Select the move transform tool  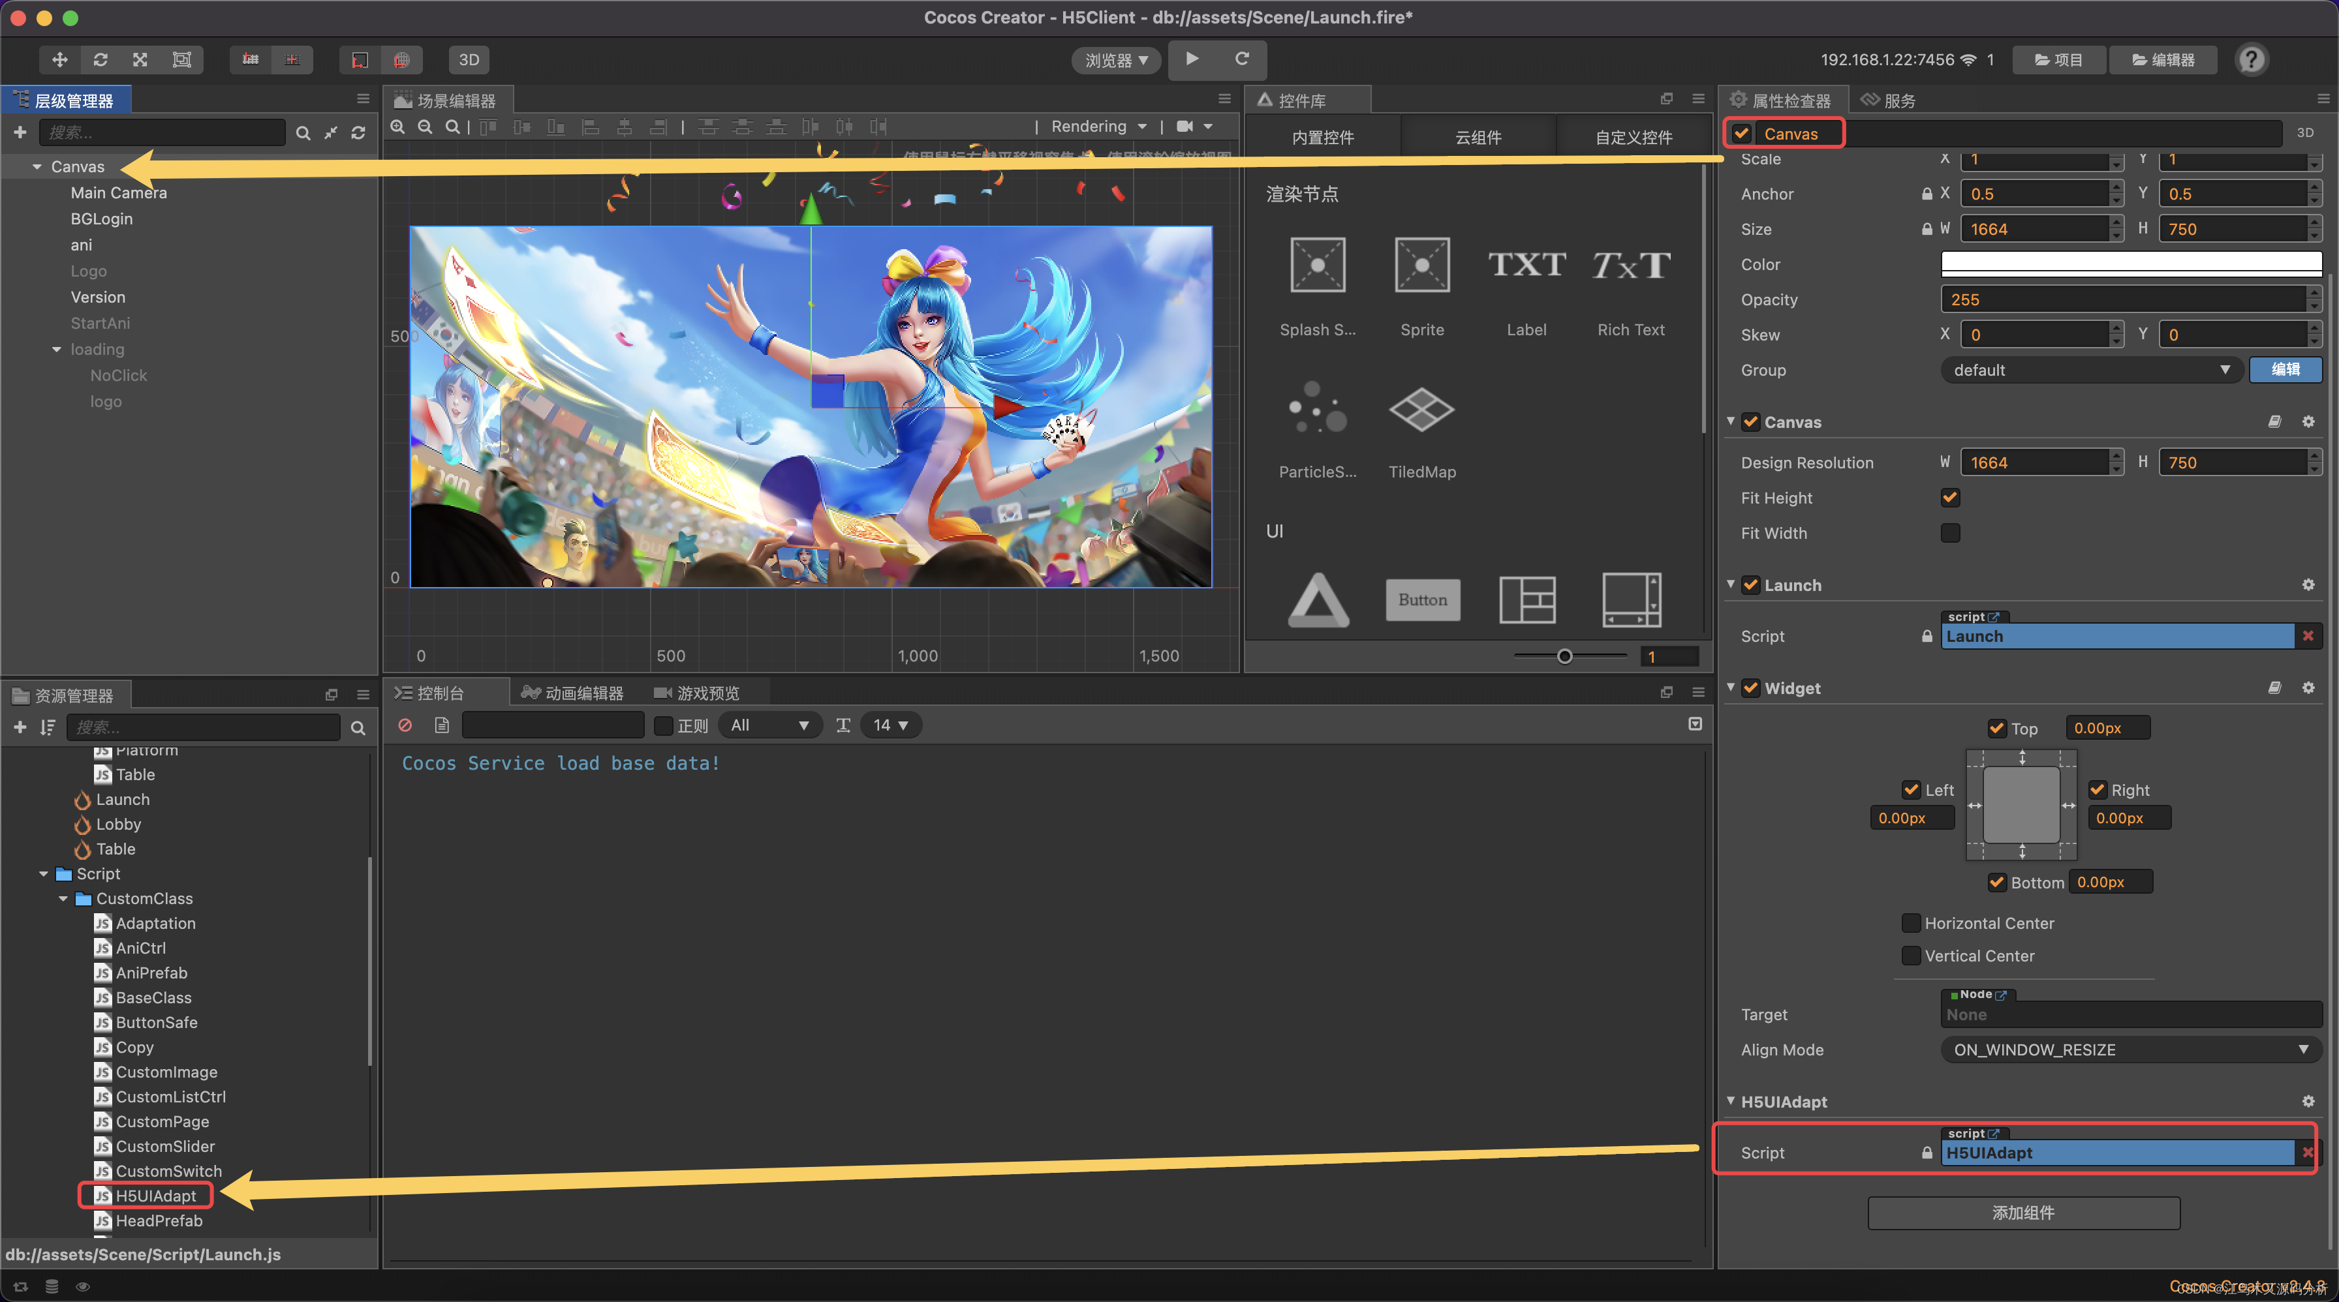[x=60, y=60]
